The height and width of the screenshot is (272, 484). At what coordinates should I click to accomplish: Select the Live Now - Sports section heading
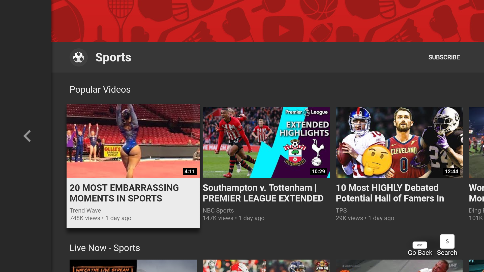tap(105, 248)
